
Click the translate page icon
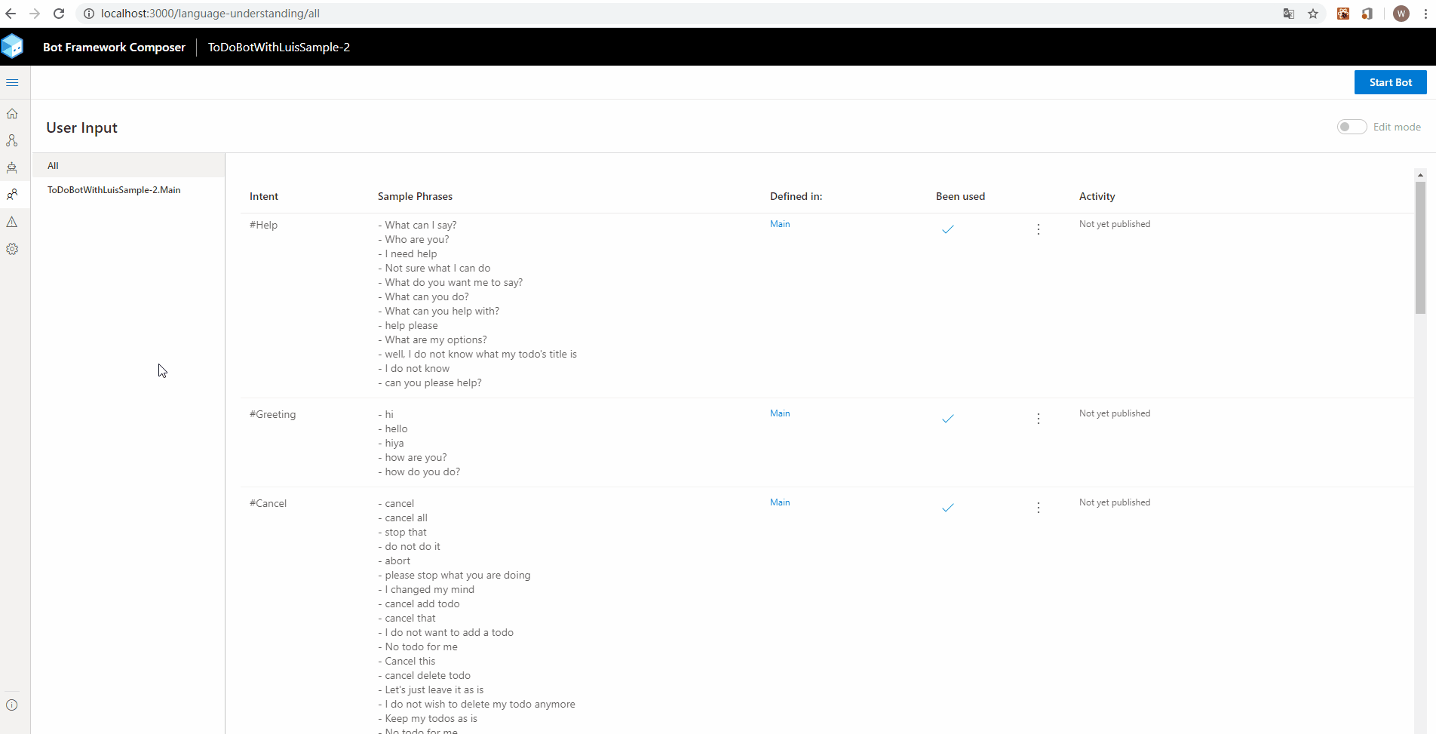pos(1289,14)
